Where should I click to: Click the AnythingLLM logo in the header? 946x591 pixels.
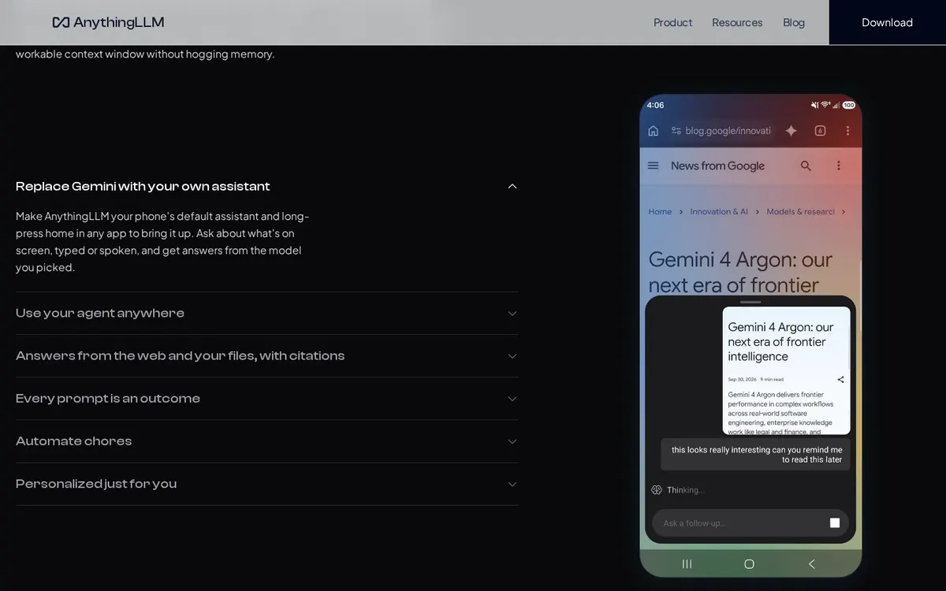point(108,22)
